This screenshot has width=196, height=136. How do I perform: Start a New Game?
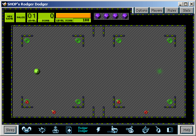pos(10,18)
